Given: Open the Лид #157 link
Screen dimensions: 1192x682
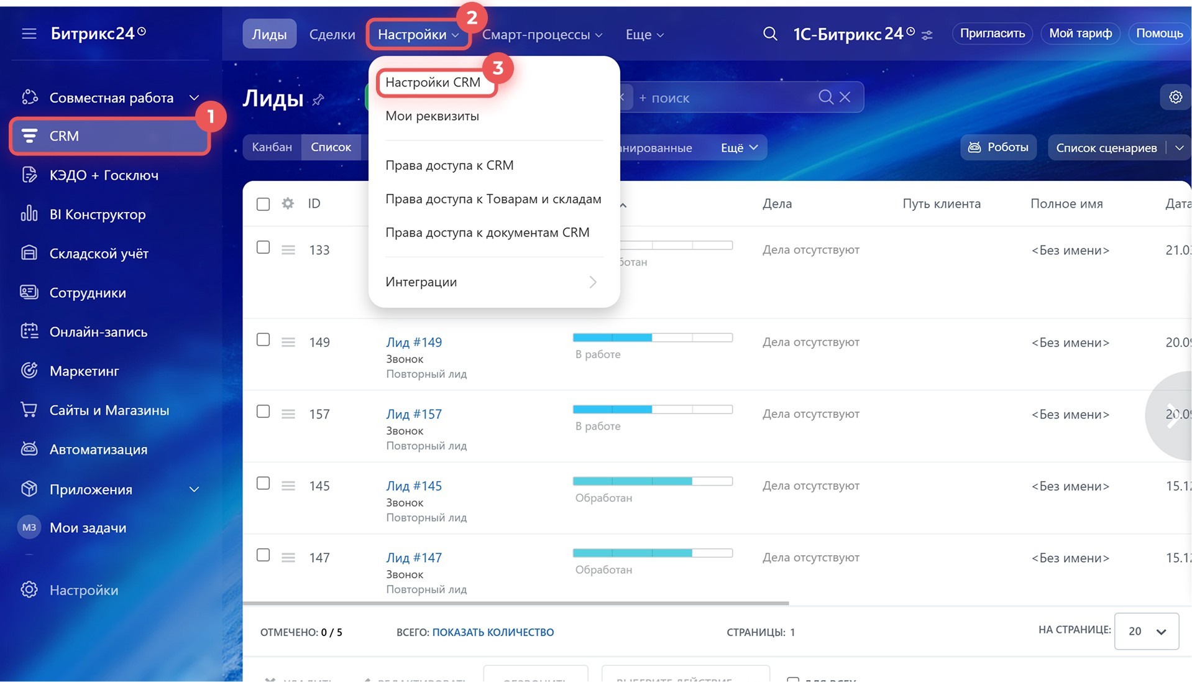Looking at the screenshot, I should point(414,414).
